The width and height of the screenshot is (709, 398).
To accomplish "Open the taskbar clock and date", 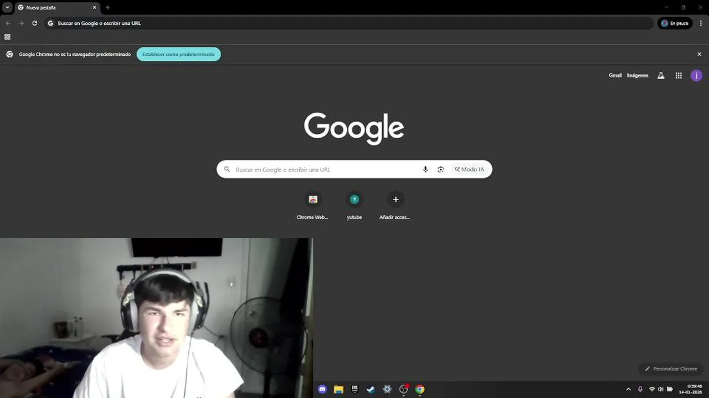I will [x=690, y=389].
